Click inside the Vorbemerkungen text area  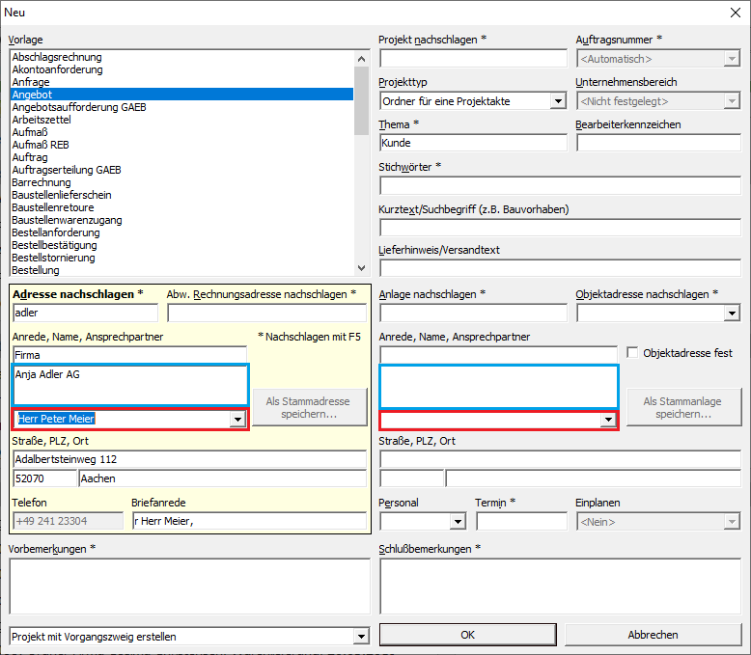(189, 586)
